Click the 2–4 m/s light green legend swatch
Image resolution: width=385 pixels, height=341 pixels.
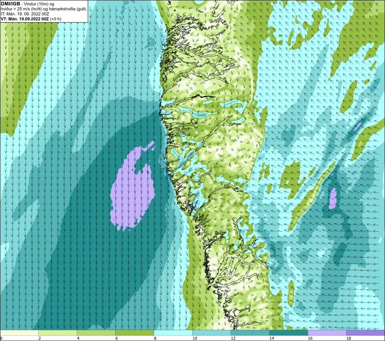click(x=58, y=333)
